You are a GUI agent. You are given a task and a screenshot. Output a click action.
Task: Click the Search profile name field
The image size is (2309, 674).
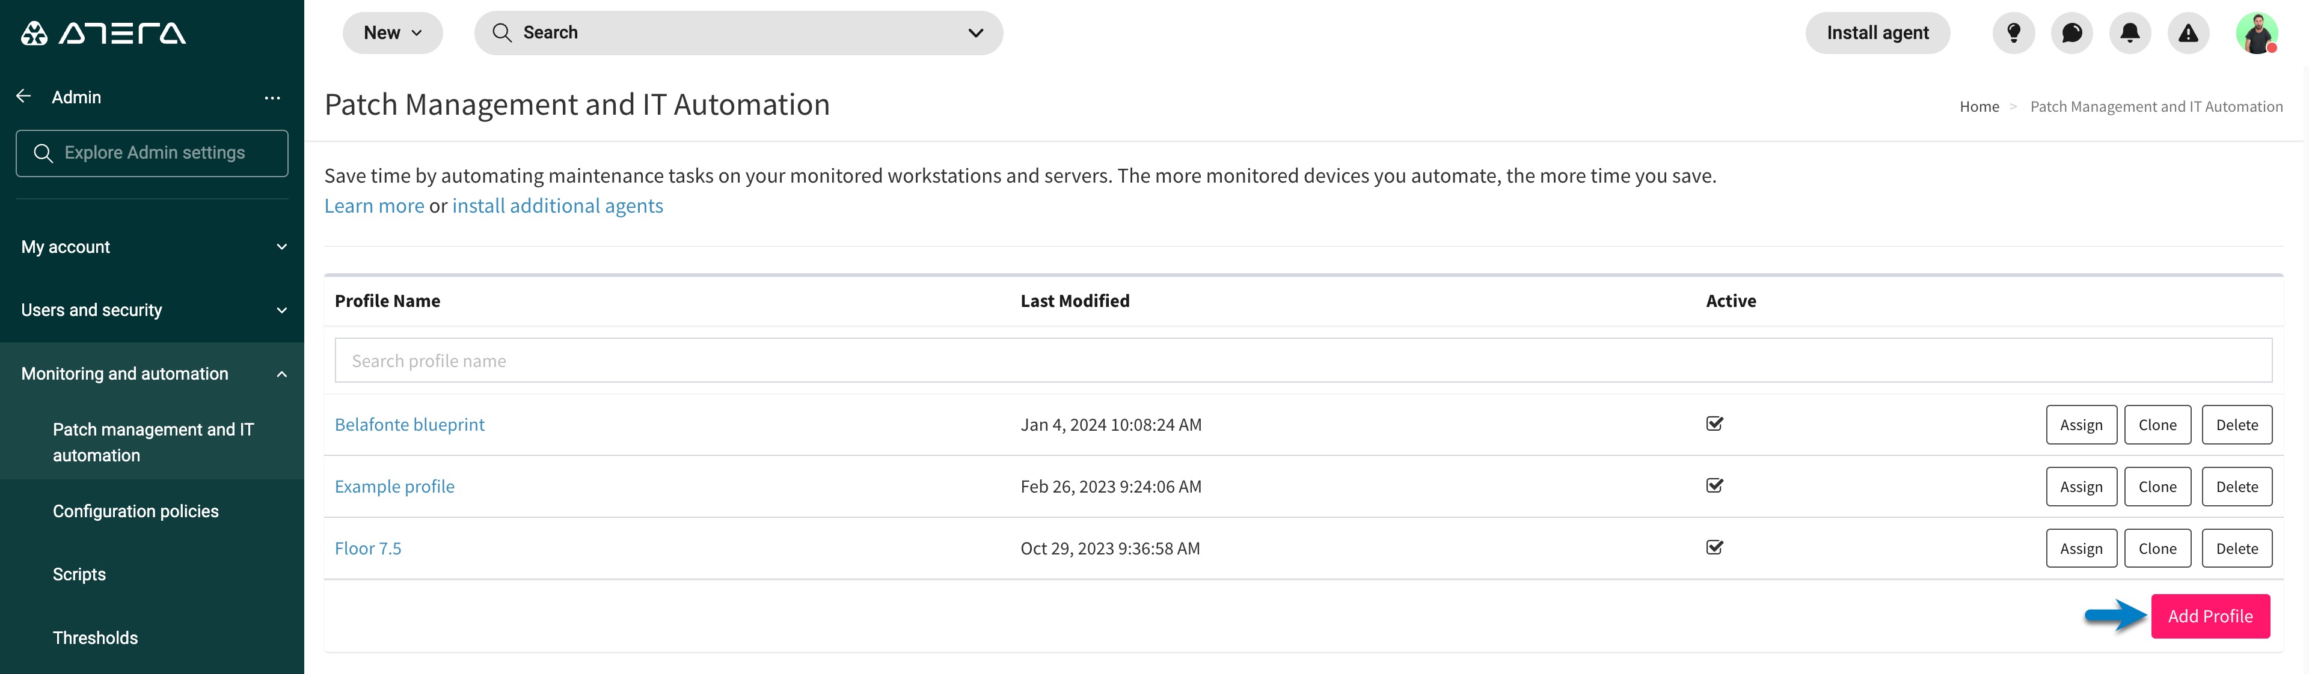[1302, 360]
